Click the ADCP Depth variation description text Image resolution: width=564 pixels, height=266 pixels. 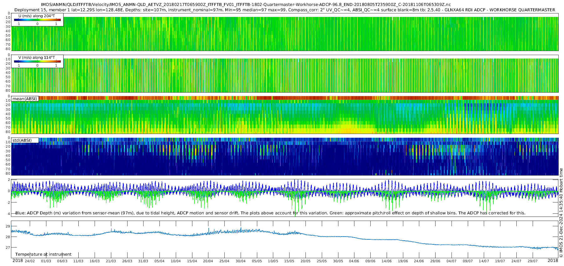tap(270, 213)
